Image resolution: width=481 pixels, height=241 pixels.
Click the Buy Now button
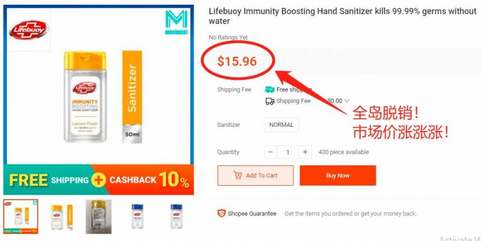tap(338, 175)
